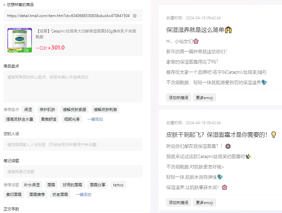Add the 抗老面霜 topic tag
This screenshot has height=213, width=282.
(x=60, y=195)
